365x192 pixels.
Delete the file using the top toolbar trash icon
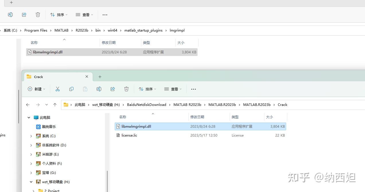(38, 15)
